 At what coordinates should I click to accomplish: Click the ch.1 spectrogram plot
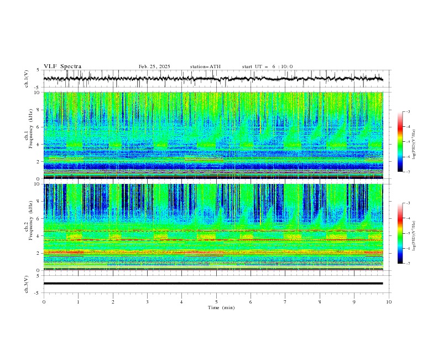(213, 135)
